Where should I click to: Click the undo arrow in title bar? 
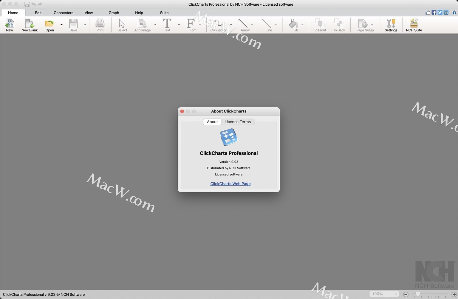pyautogui.click(x=33, y=4)
